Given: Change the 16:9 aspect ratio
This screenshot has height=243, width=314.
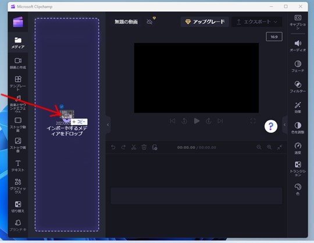Looking at the screenshot, I should click(274, 37).
